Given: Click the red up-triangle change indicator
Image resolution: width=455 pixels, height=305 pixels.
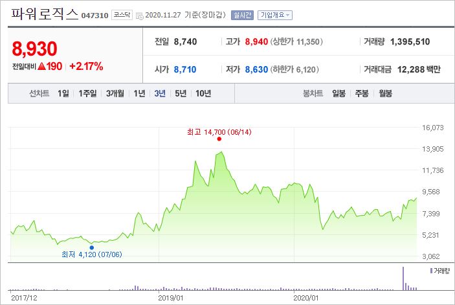Looking at the screenshot, I should click(x=42, y=67).
